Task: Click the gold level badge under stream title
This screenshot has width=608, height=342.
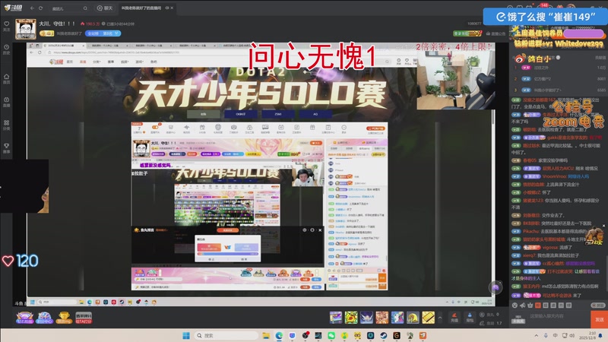Action: (46, 33)
